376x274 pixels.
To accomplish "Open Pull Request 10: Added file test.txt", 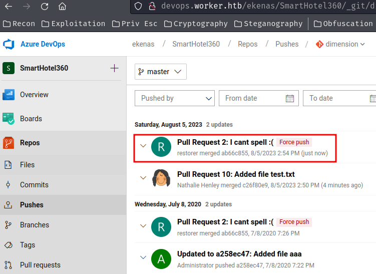I will [236, 174].
